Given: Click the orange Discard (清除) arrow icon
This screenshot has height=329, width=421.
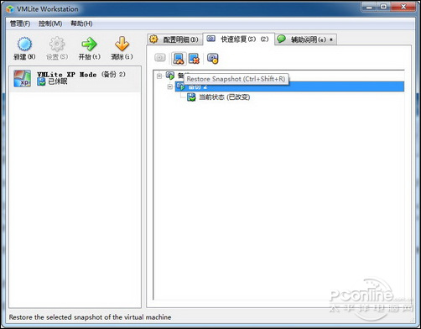Looking at the screenshot, I should point(122,44).
